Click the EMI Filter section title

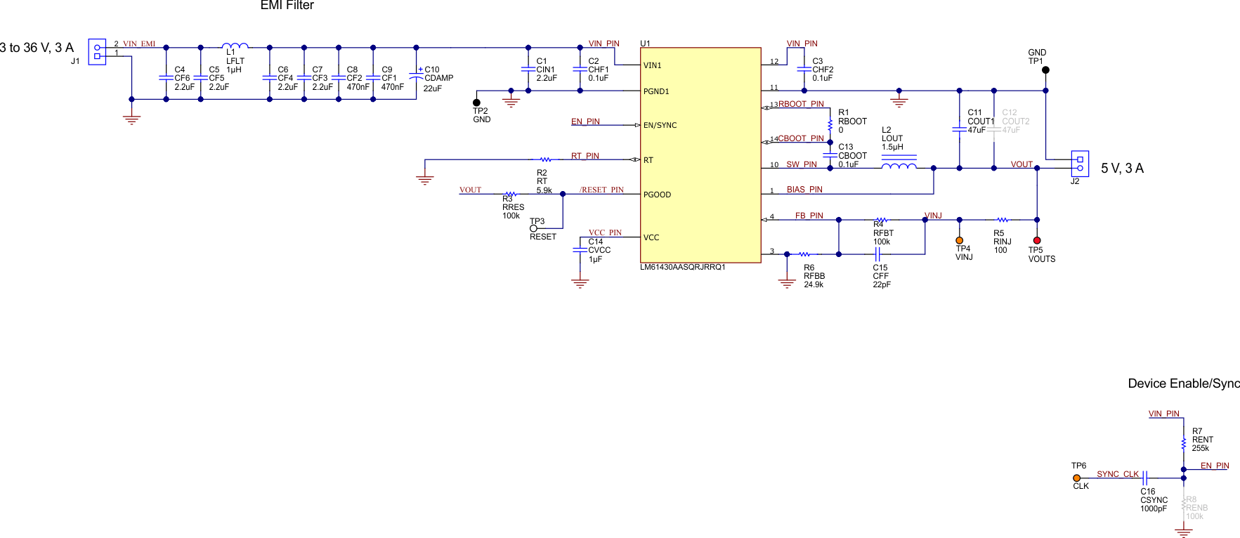click(287, 6)
